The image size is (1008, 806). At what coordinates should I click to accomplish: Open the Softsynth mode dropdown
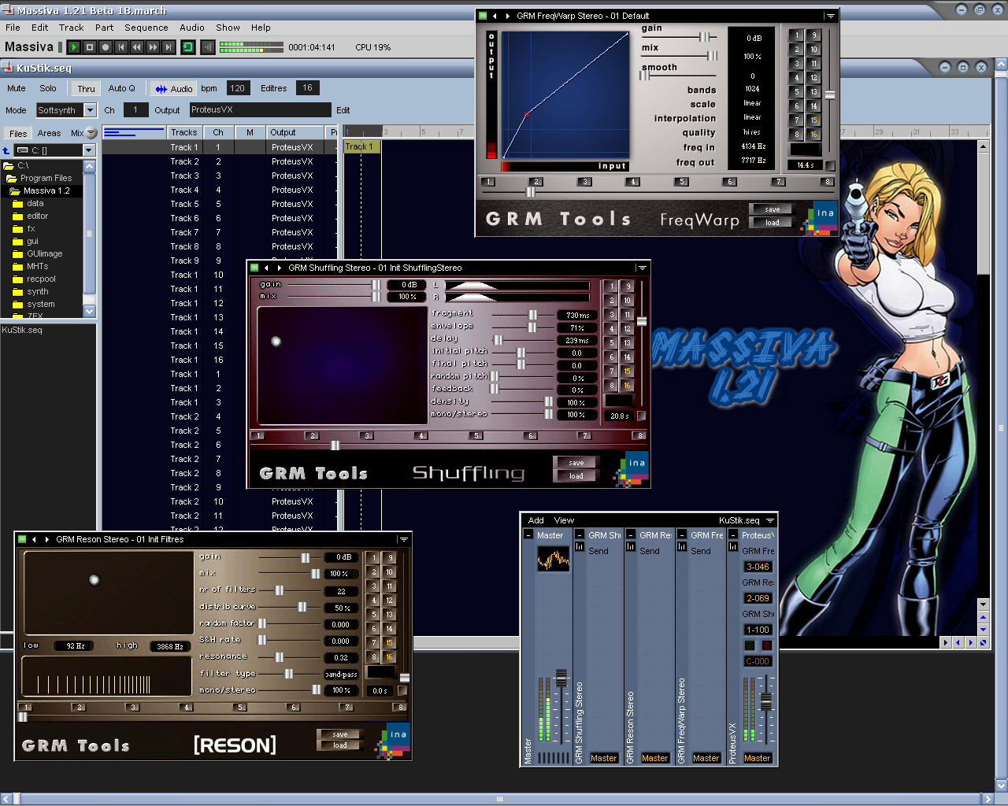tap(90, 110)
